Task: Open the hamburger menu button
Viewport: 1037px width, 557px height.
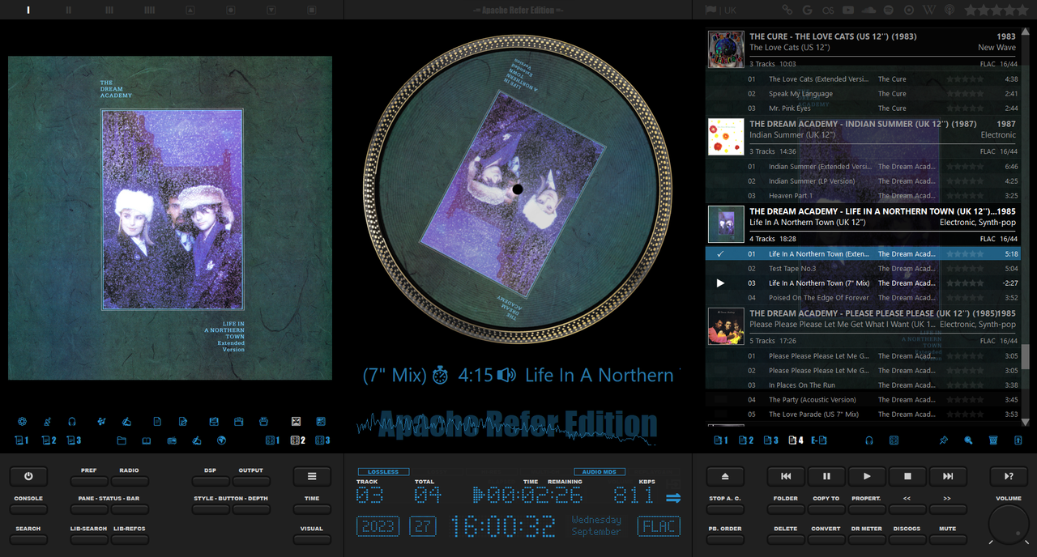Action: click(312, 476)
